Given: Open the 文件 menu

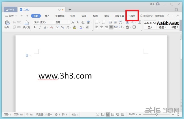Looking at the screenshot, I should [11, 16].
